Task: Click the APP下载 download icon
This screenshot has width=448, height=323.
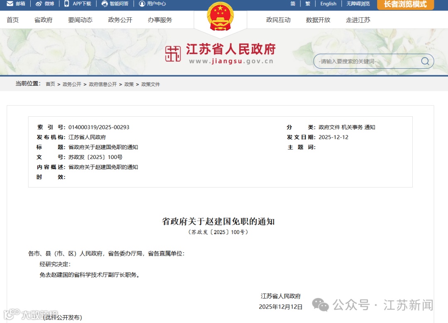Action: coord(66,4)
